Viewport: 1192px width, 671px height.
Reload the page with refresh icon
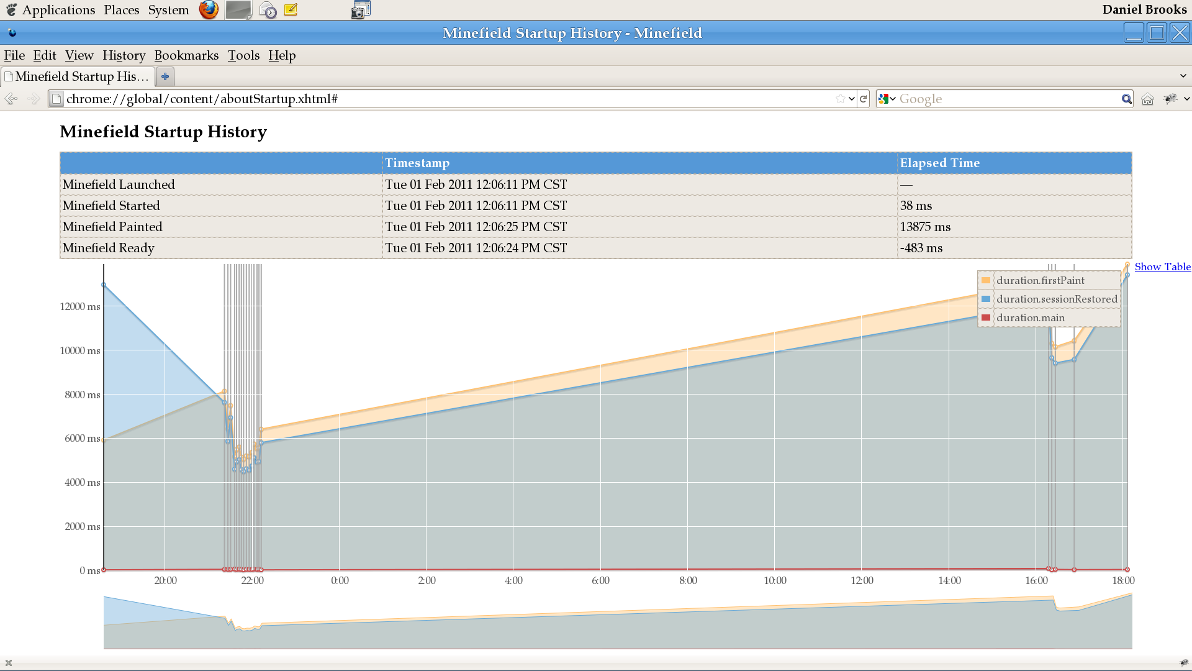pos(863,99)
